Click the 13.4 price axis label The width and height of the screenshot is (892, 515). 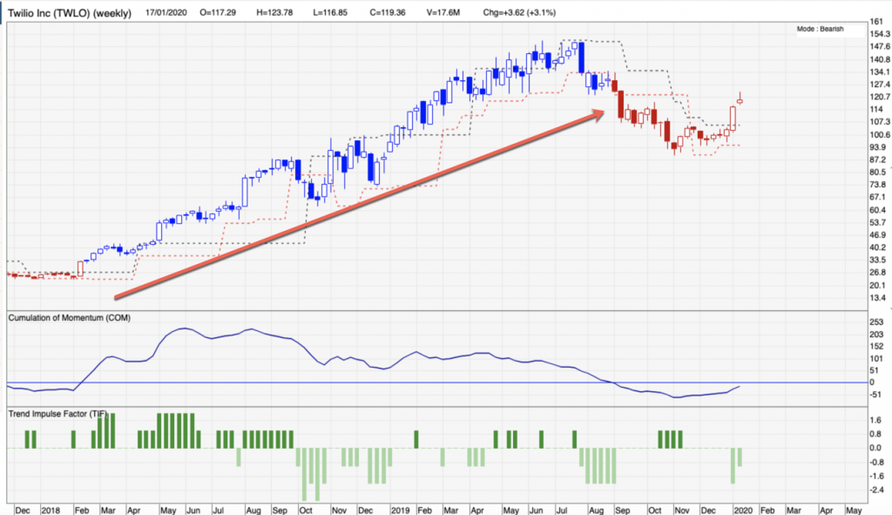click(878, 298)
